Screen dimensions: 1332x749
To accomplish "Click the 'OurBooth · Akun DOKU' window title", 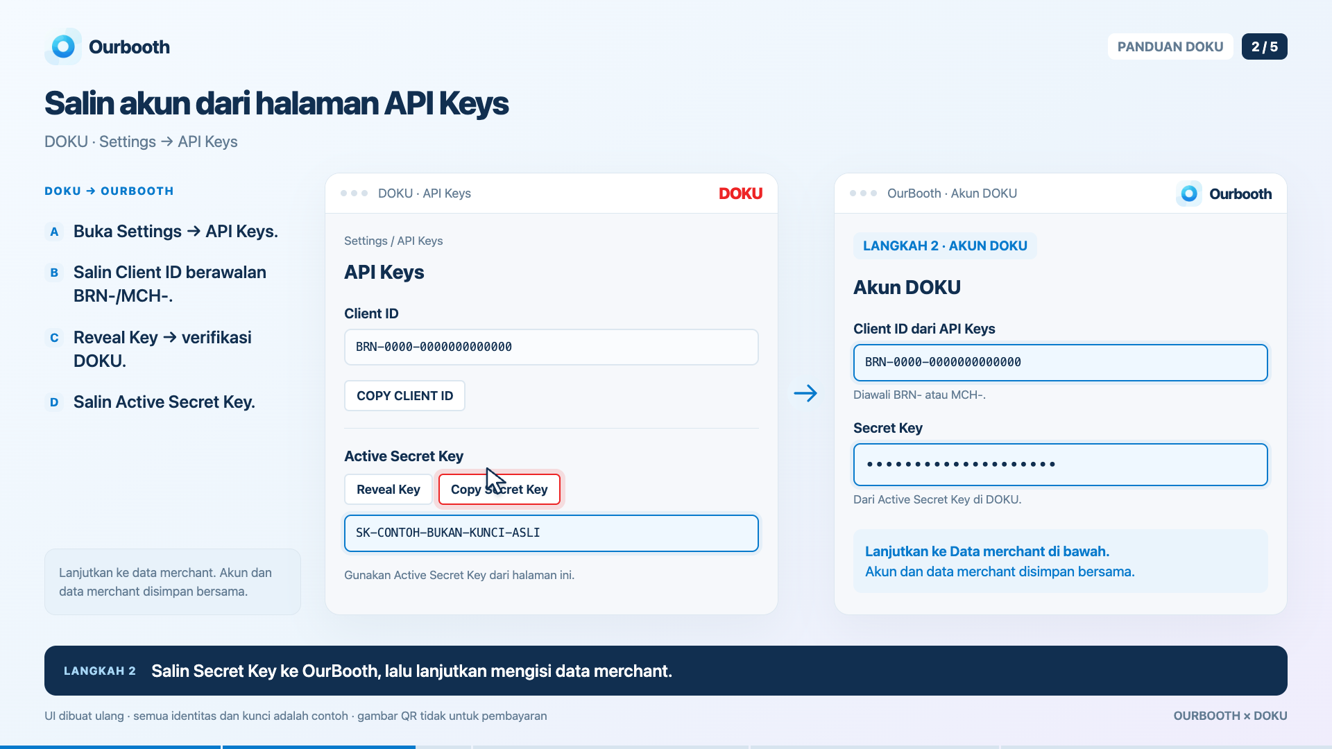I will pyautogui.click(x=952, y=193).
